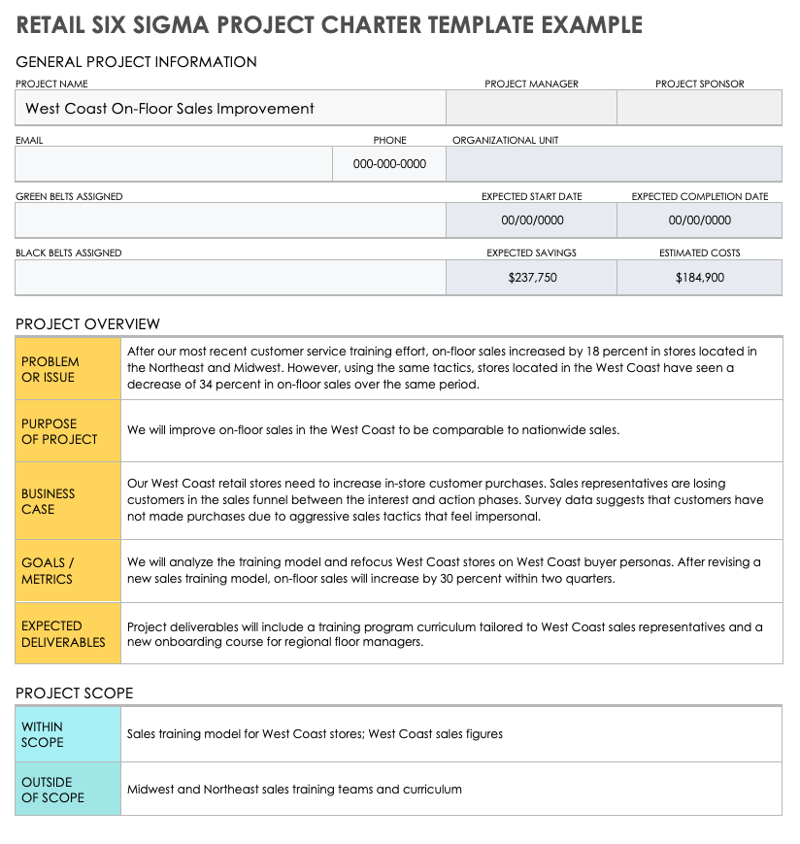Select the Expected Start Date cell
Screen dimensions: 800x844
tap(532, 220)
